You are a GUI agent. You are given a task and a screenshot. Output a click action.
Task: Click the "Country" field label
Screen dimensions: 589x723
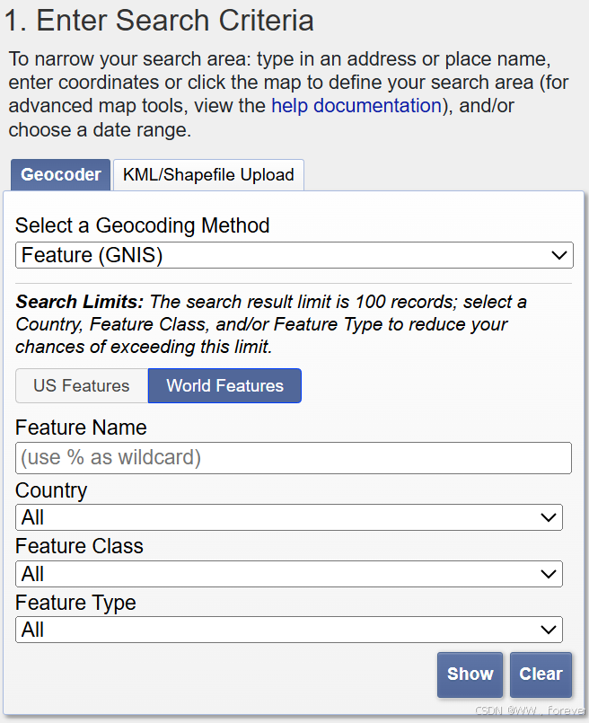coord(51,490)
